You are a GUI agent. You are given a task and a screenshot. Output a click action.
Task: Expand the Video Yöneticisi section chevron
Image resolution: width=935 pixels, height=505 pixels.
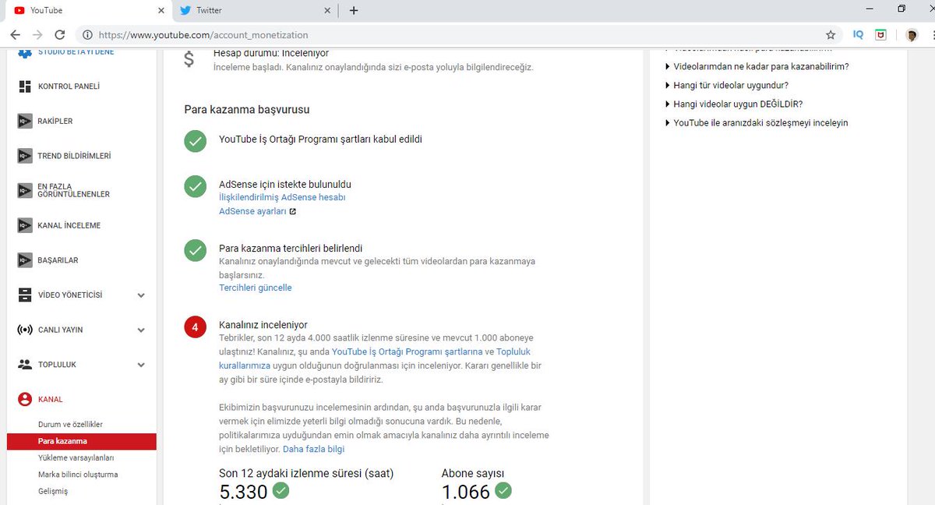coord(141,295)
